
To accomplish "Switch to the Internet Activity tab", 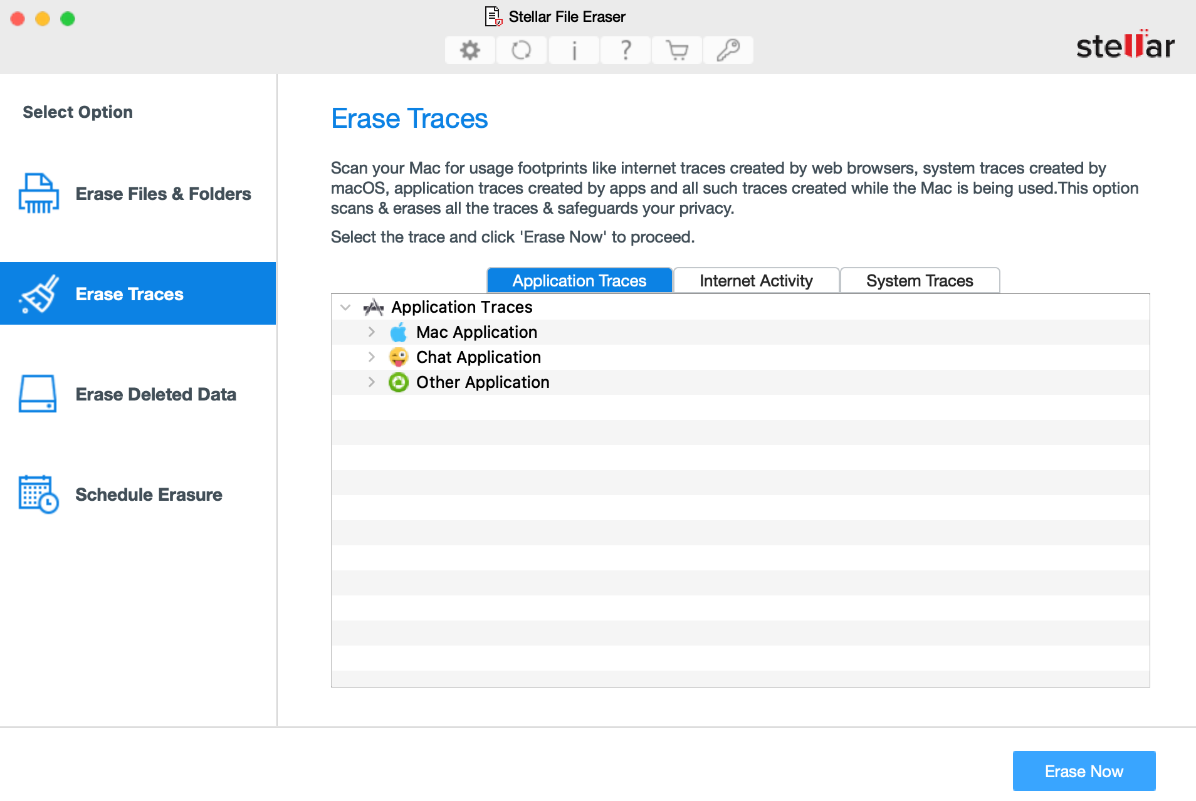I will 756,280.
